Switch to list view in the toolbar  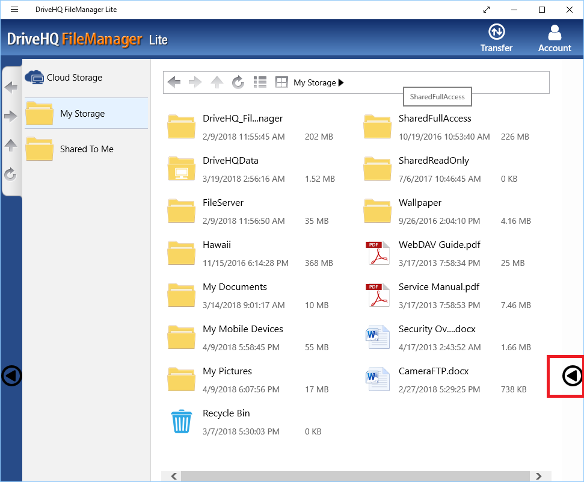tap(260, 82)
